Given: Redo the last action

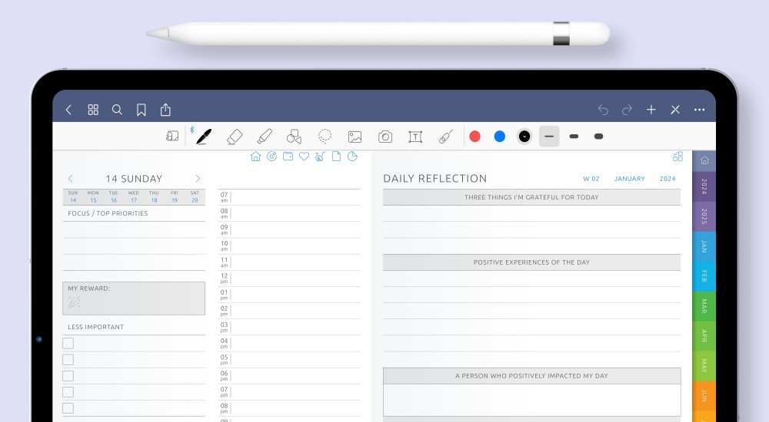Looking at the screenshot, I should pos(627,110).
